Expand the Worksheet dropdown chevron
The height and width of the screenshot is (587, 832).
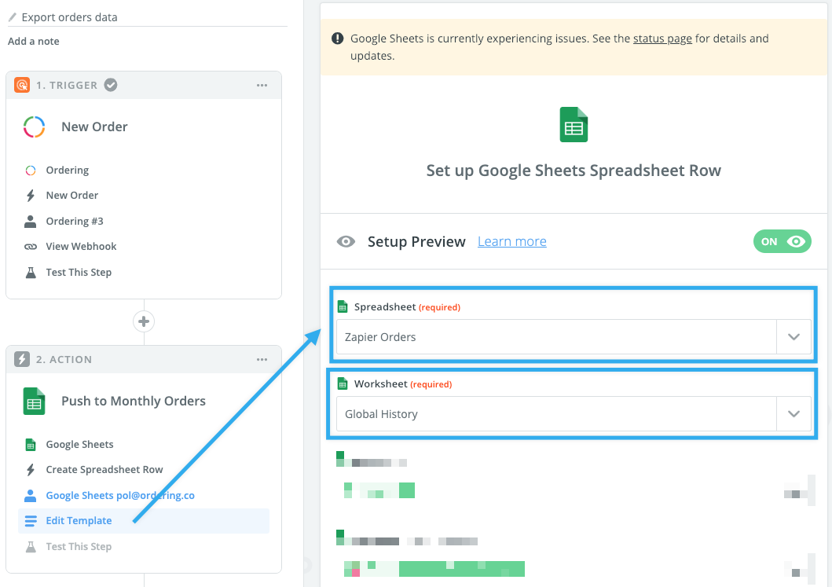[x=794, y=414]
